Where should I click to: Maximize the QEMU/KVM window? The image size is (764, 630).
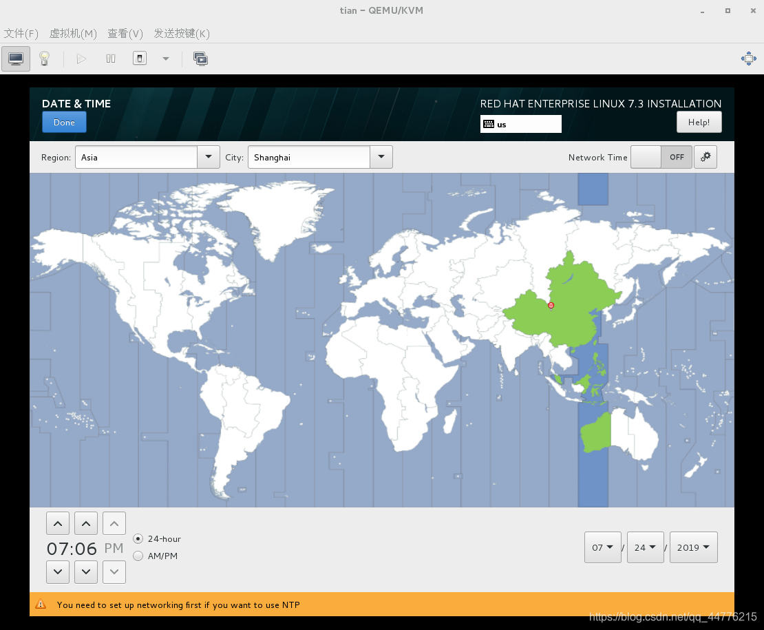coord(728,11)
